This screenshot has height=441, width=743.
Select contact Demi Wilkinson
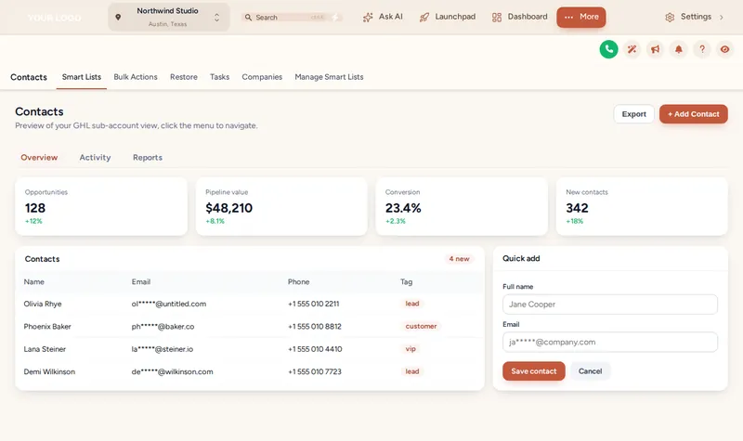point(49,372)
